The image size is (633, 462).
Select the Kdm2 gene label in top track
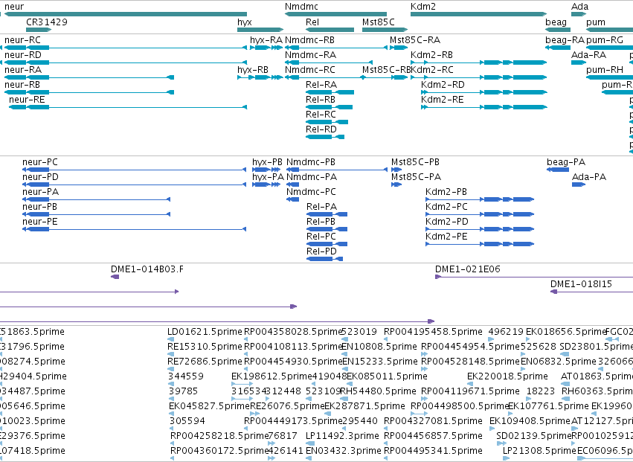423,7
